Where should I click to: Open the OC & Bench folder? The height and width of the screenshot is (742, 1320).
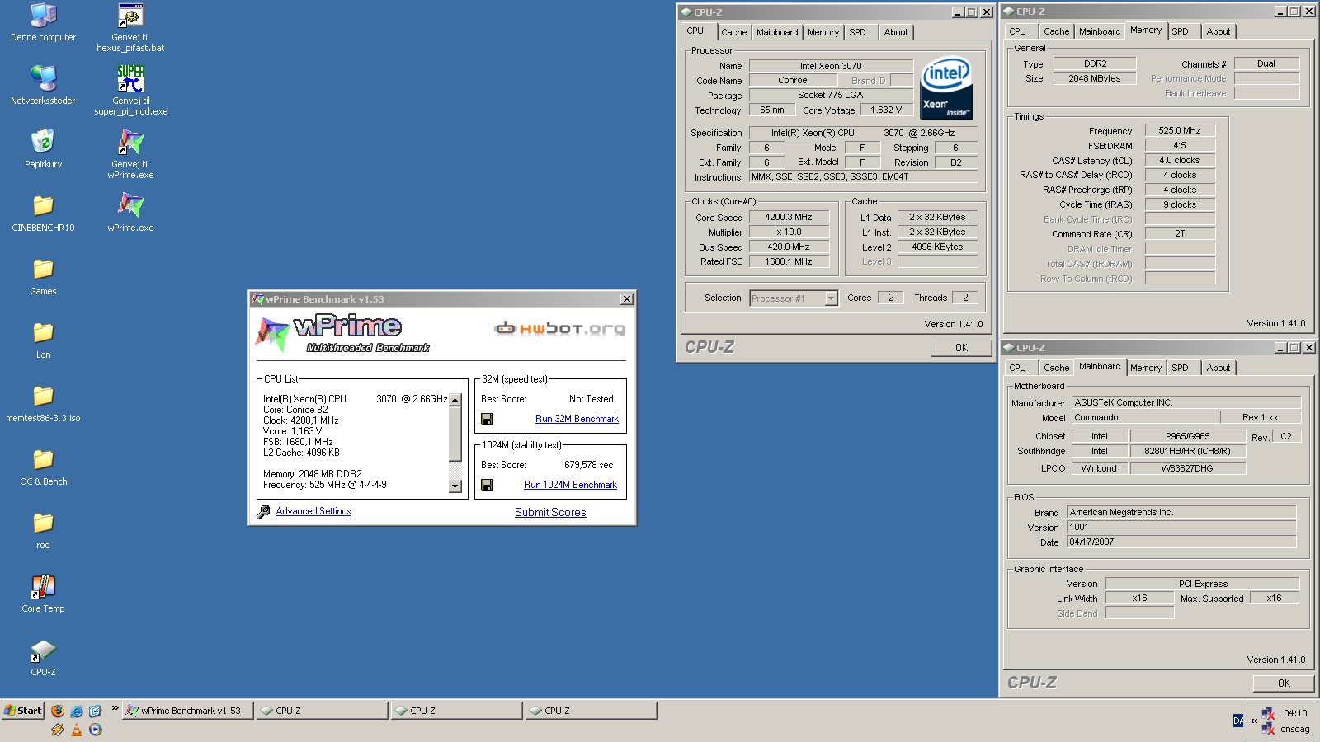point(43,467)
